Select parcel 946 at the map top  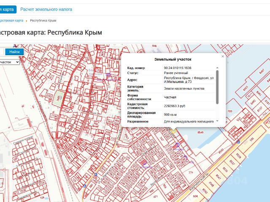154,46
